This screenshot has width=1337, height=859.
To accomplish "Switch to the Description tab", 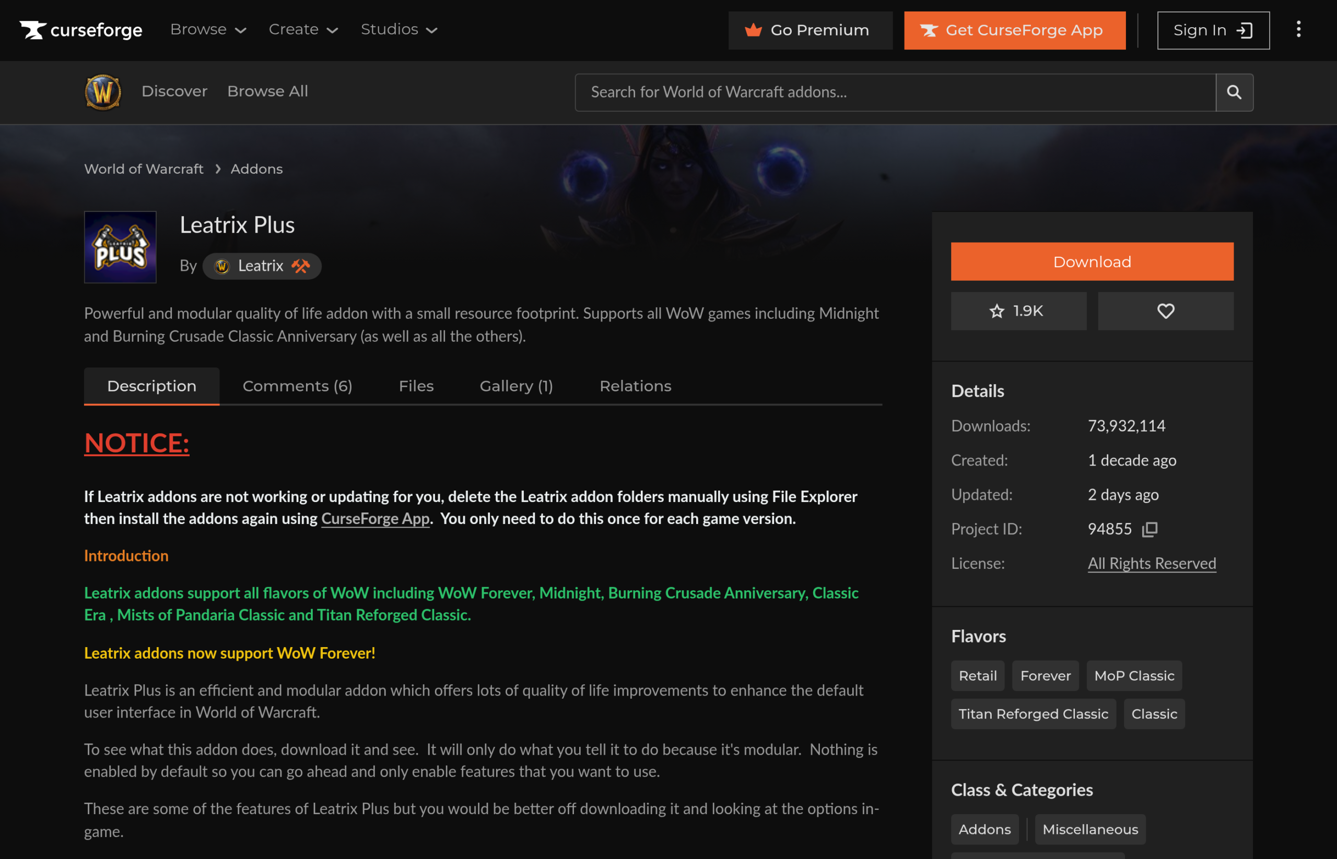I will click(152, 386).
